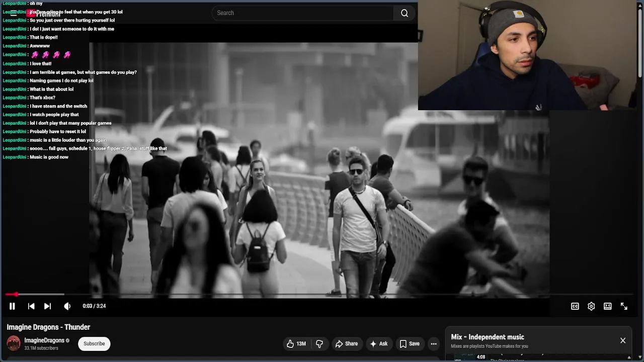The width and height of the screenshot is (644, 362).
Task: Click the 33.1M subscribers text
Action: pyautogui.click(x=41, y=348)
